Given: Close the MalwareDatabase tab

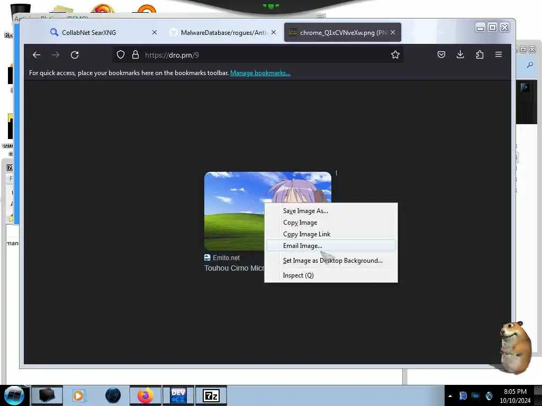Looking at the screenshot, I should (x=274, y=32).
